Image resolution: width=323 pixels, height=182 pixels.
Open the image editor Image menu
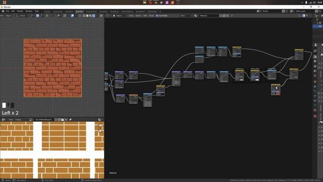tap(18, 120)
